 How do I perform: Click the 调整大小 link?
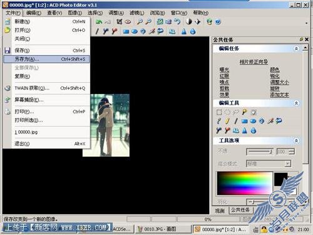point(279,82)
